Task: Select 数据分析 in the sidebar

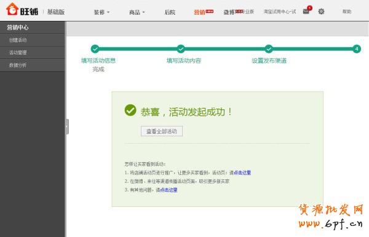Action: 32,65
